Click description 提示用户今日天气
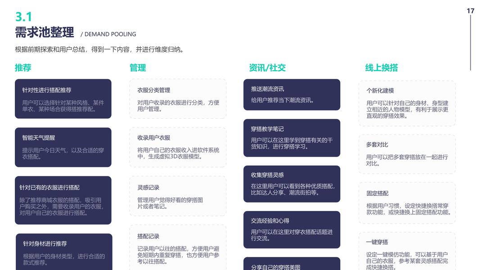Image resolution: width=480 pixels, height=270 pixels. [63, 153]
